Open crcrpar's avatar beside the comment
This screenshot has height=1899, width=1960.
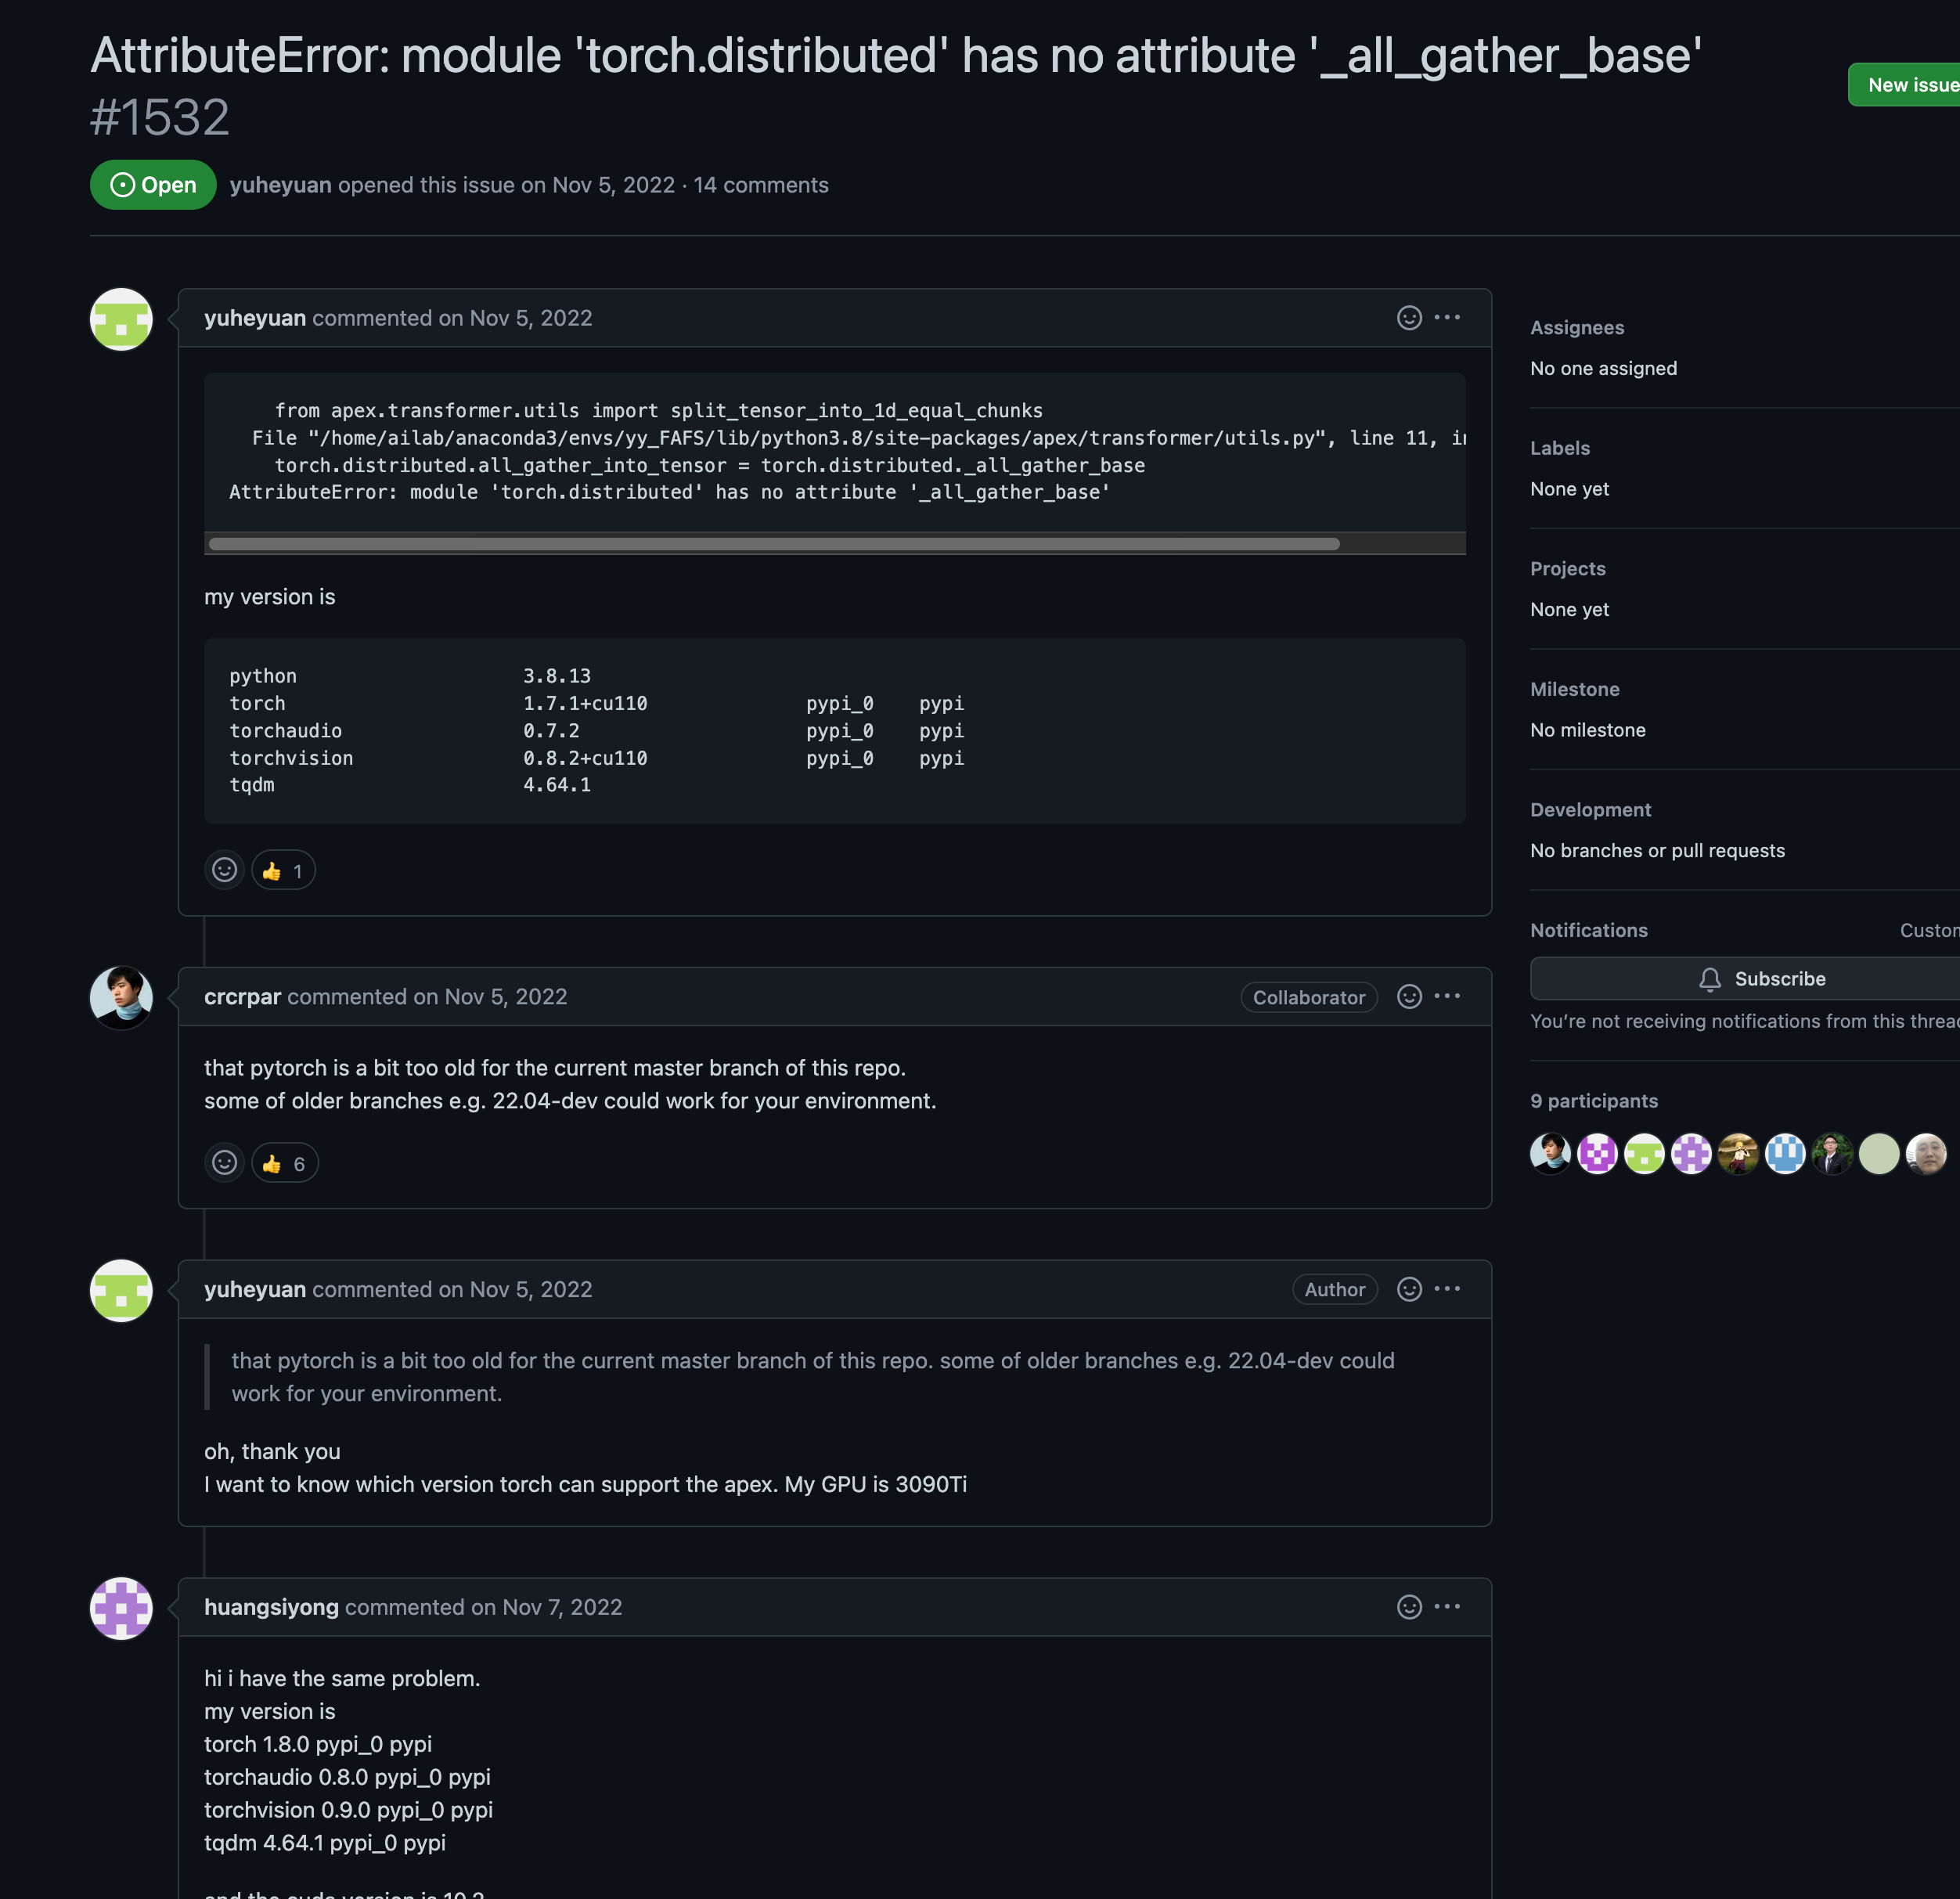click(x=121, y=997)
